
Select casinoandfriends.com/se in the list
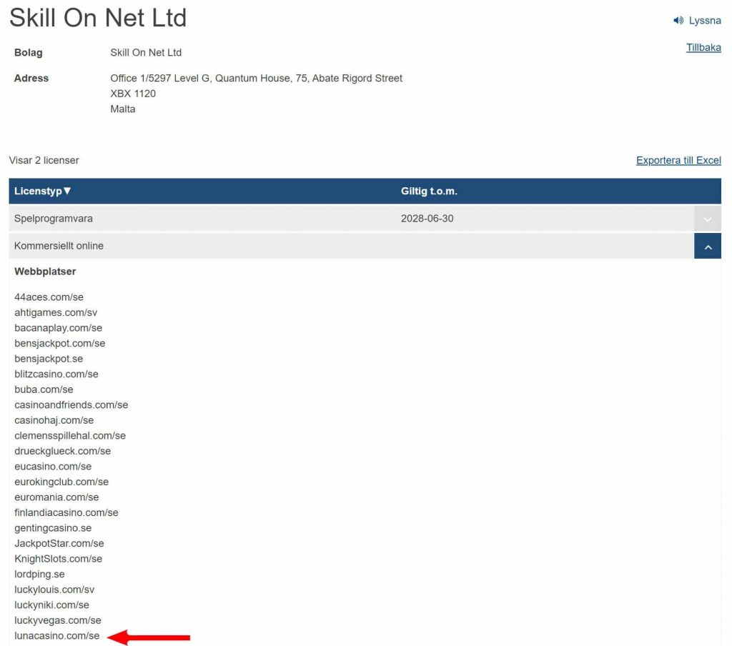(x=71, y=404)
